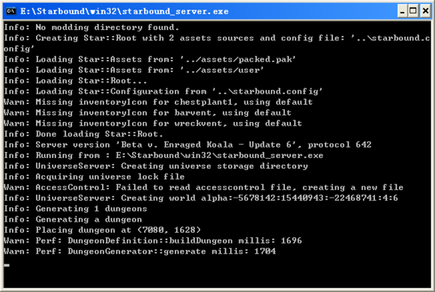This screenshot has width=435, height=292.
Task: Click the 'Done loading Star::Root' line
Action: pos(83,134)
